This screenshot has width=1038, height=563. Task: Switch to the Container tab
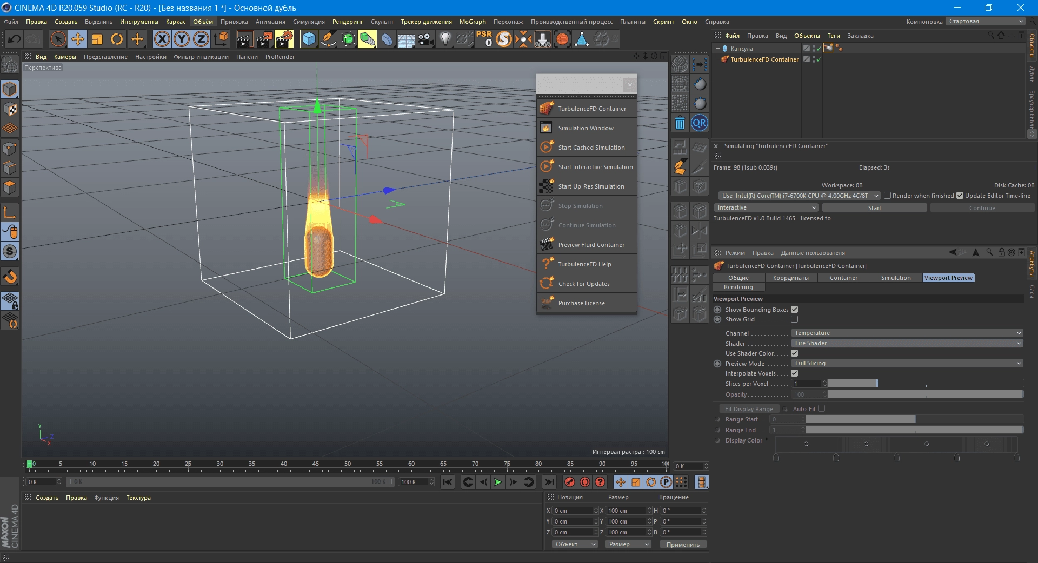(843, 278)
